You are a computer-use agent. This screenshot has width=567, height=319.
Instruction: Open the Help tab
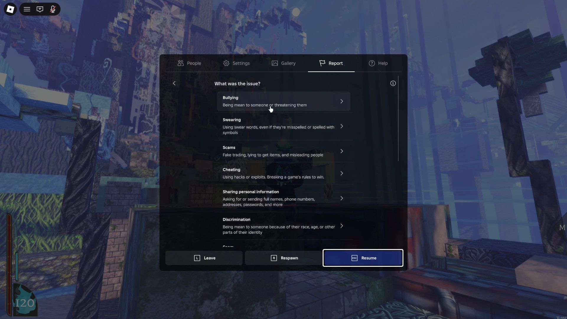378,63
